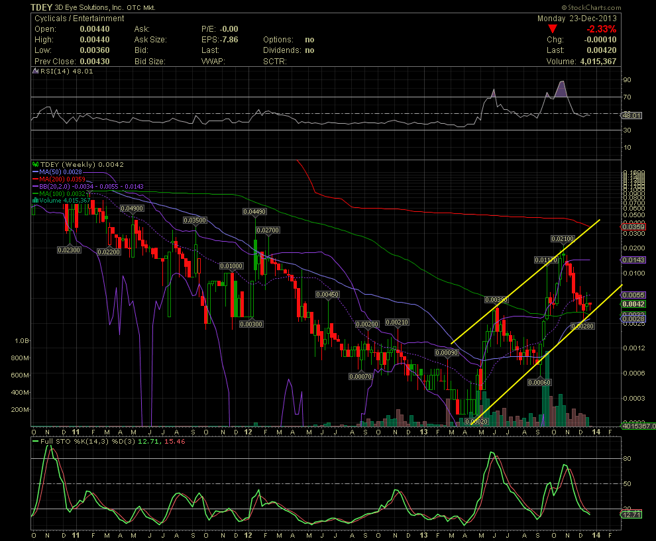Click the 0.00020 bottom price label
Image resolution: width=656 pixels, height=541 pixels.
476,421
